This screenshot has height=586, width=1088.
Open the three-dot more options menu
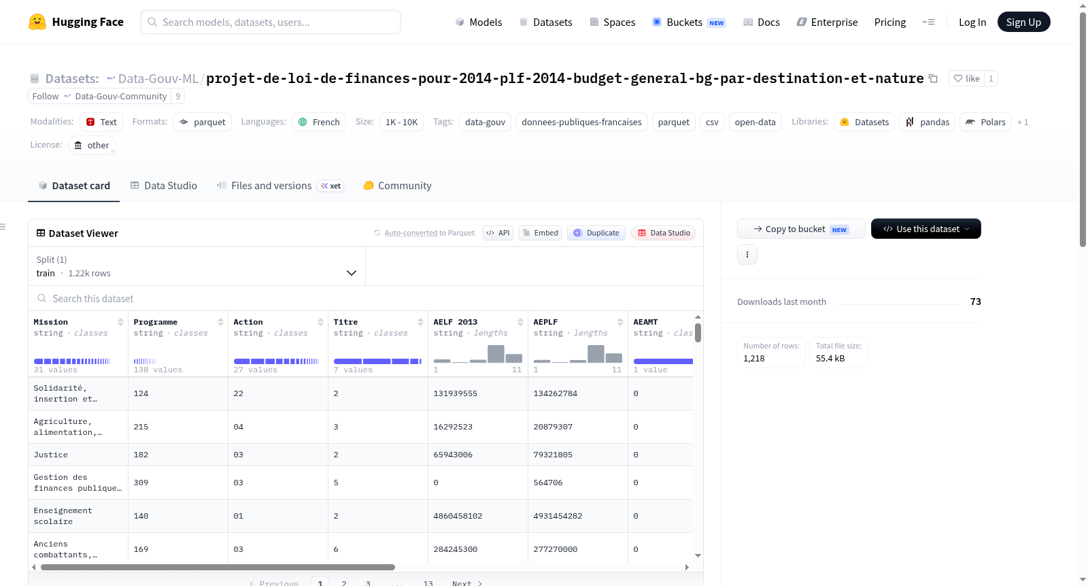pos(747,255)
